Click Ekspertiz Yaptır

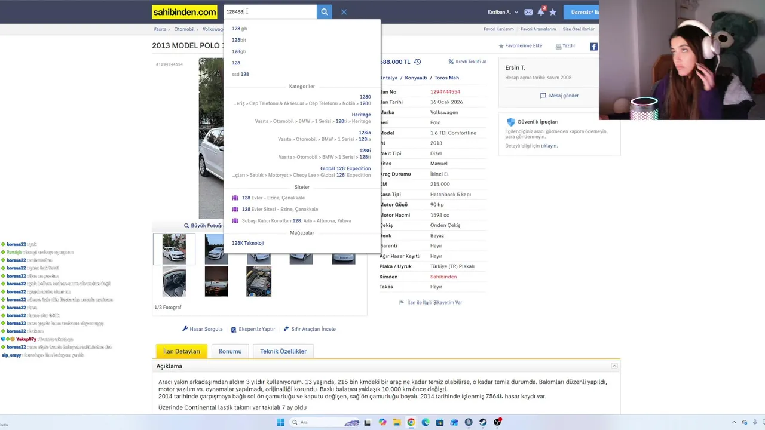click(x=253, y=329)
